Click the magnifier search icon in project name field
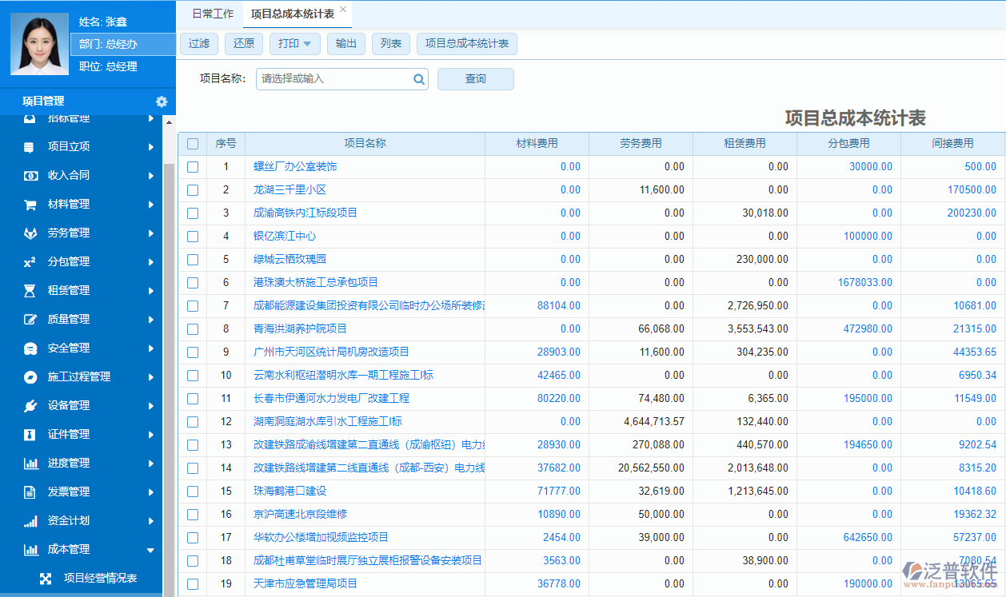Screen dimensions: 1006x597 tap(419, 79)
